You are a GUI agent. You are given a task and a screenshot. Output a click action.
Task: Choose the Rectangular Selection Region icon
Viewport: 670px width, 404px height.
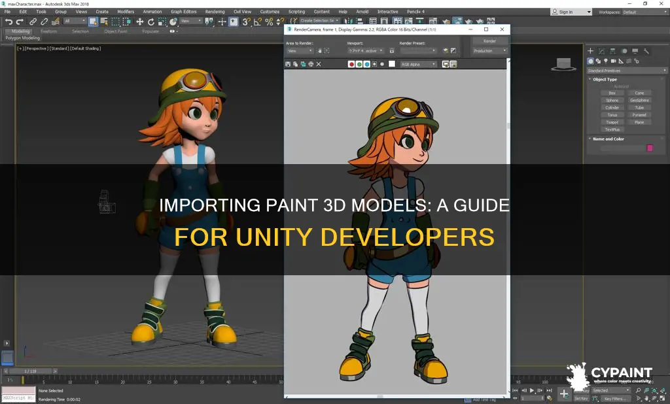point(115,22)
